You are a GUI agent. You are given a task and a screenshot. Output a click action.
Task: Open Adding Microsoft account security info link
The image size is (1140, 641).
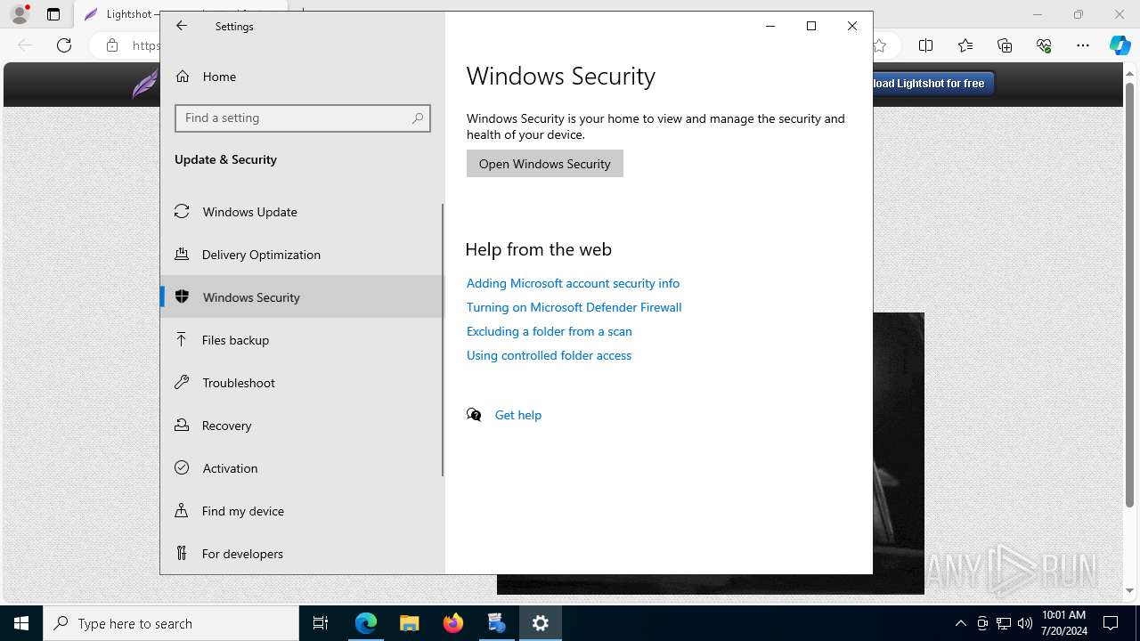(x=573, y=283)
